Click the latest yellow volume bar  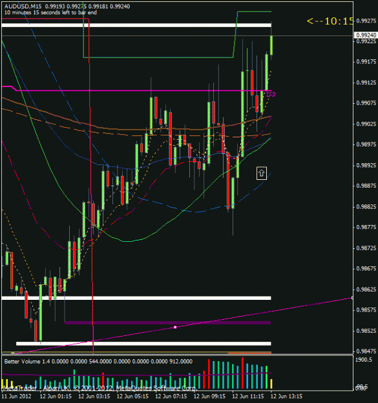tap(271, 384)
